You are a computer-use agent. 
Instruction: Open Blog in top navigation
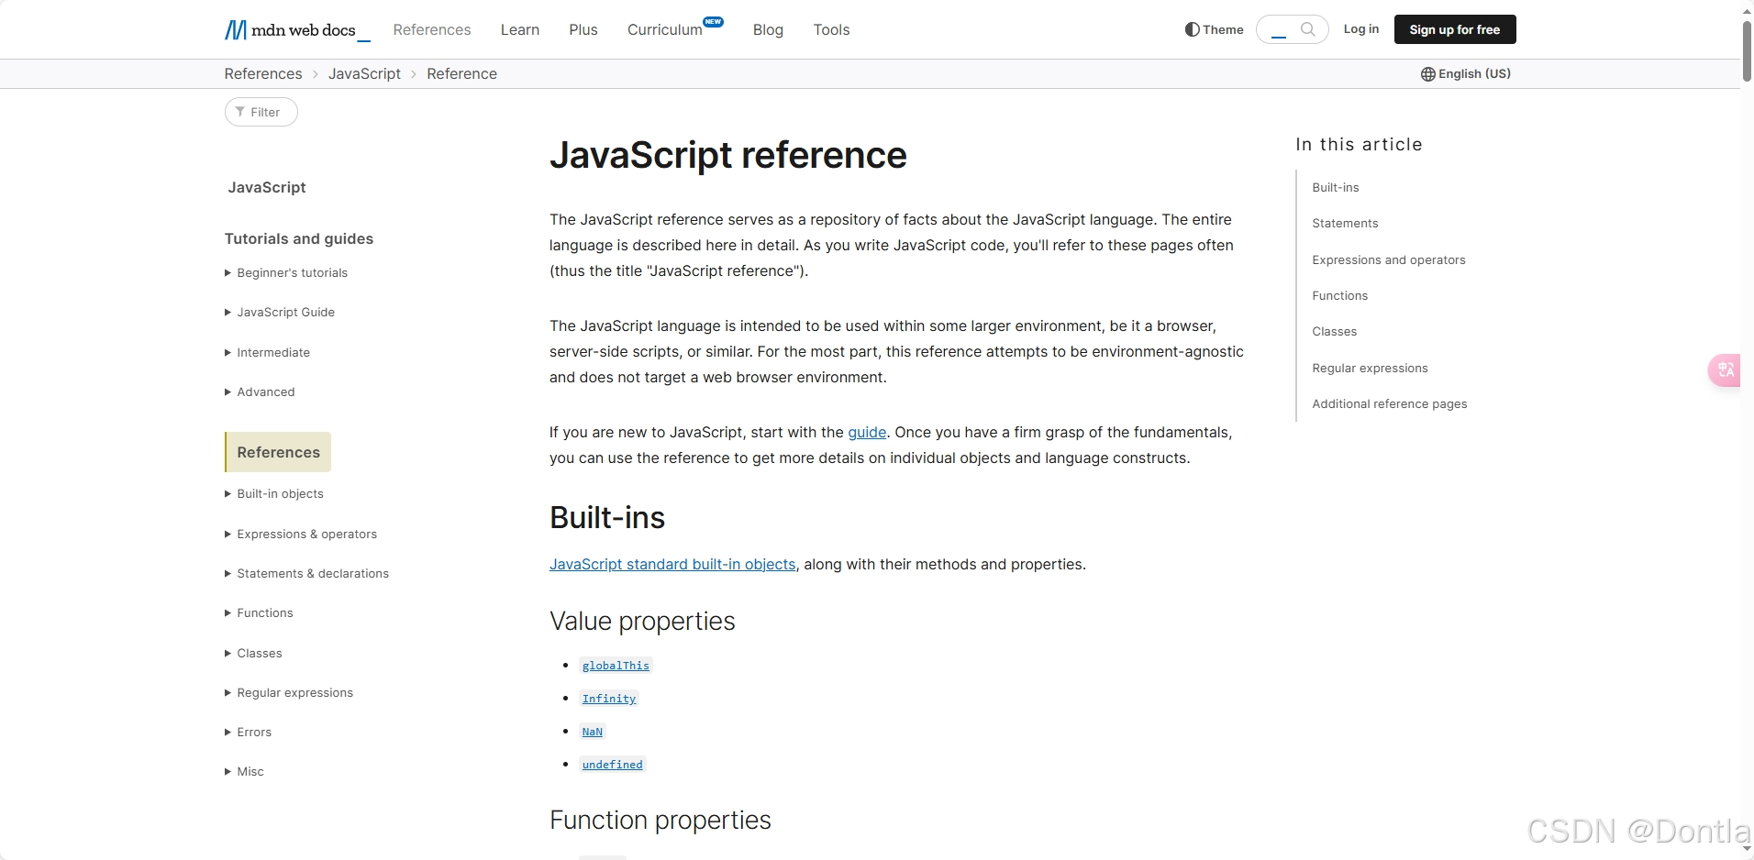click(768, 30)
